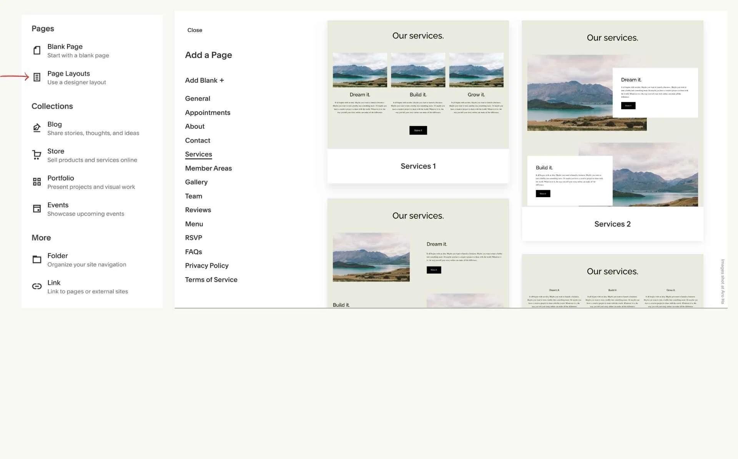The height and width of the screenshot is (459, 738).
Task: Open the Contact layouts category
Action: click(198, 140)
